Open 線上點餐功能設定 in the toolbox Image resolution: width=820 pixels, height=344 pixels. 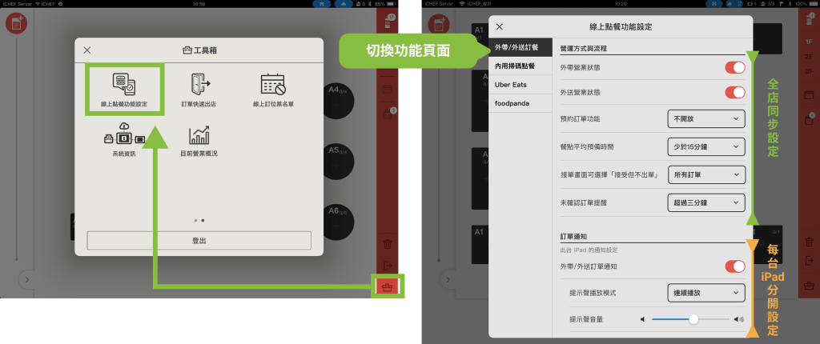[x=124, y=90]
